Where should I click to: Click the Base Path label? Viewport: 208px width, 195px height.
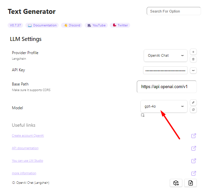(x=20, y=84)
